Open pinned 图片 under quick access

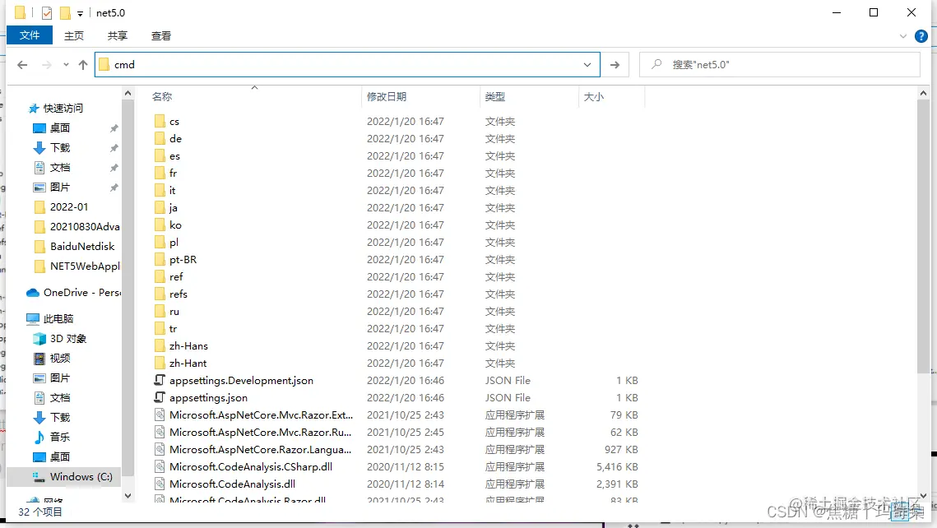tap(60, 187)
